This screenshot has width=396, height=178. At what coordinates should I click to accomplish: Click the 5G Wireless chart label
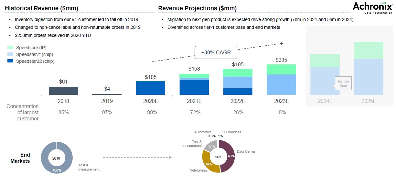[x=232, y=132]
